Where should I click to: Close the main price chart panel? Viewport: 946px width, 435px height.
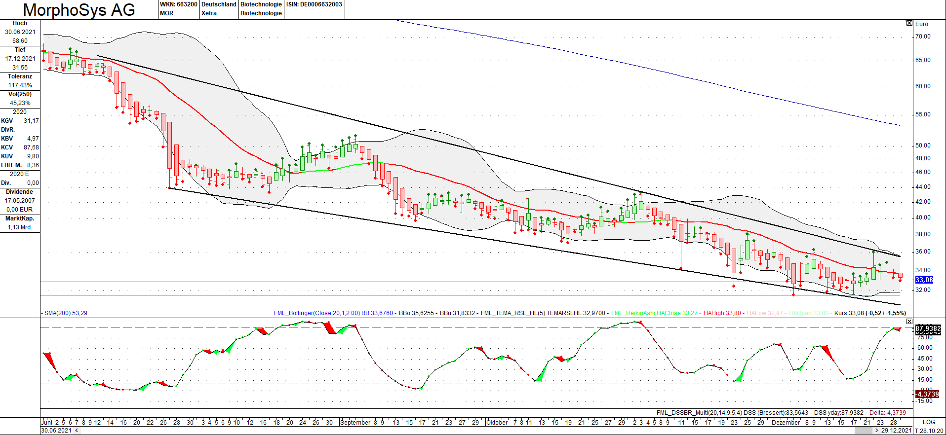coord(909,23)
